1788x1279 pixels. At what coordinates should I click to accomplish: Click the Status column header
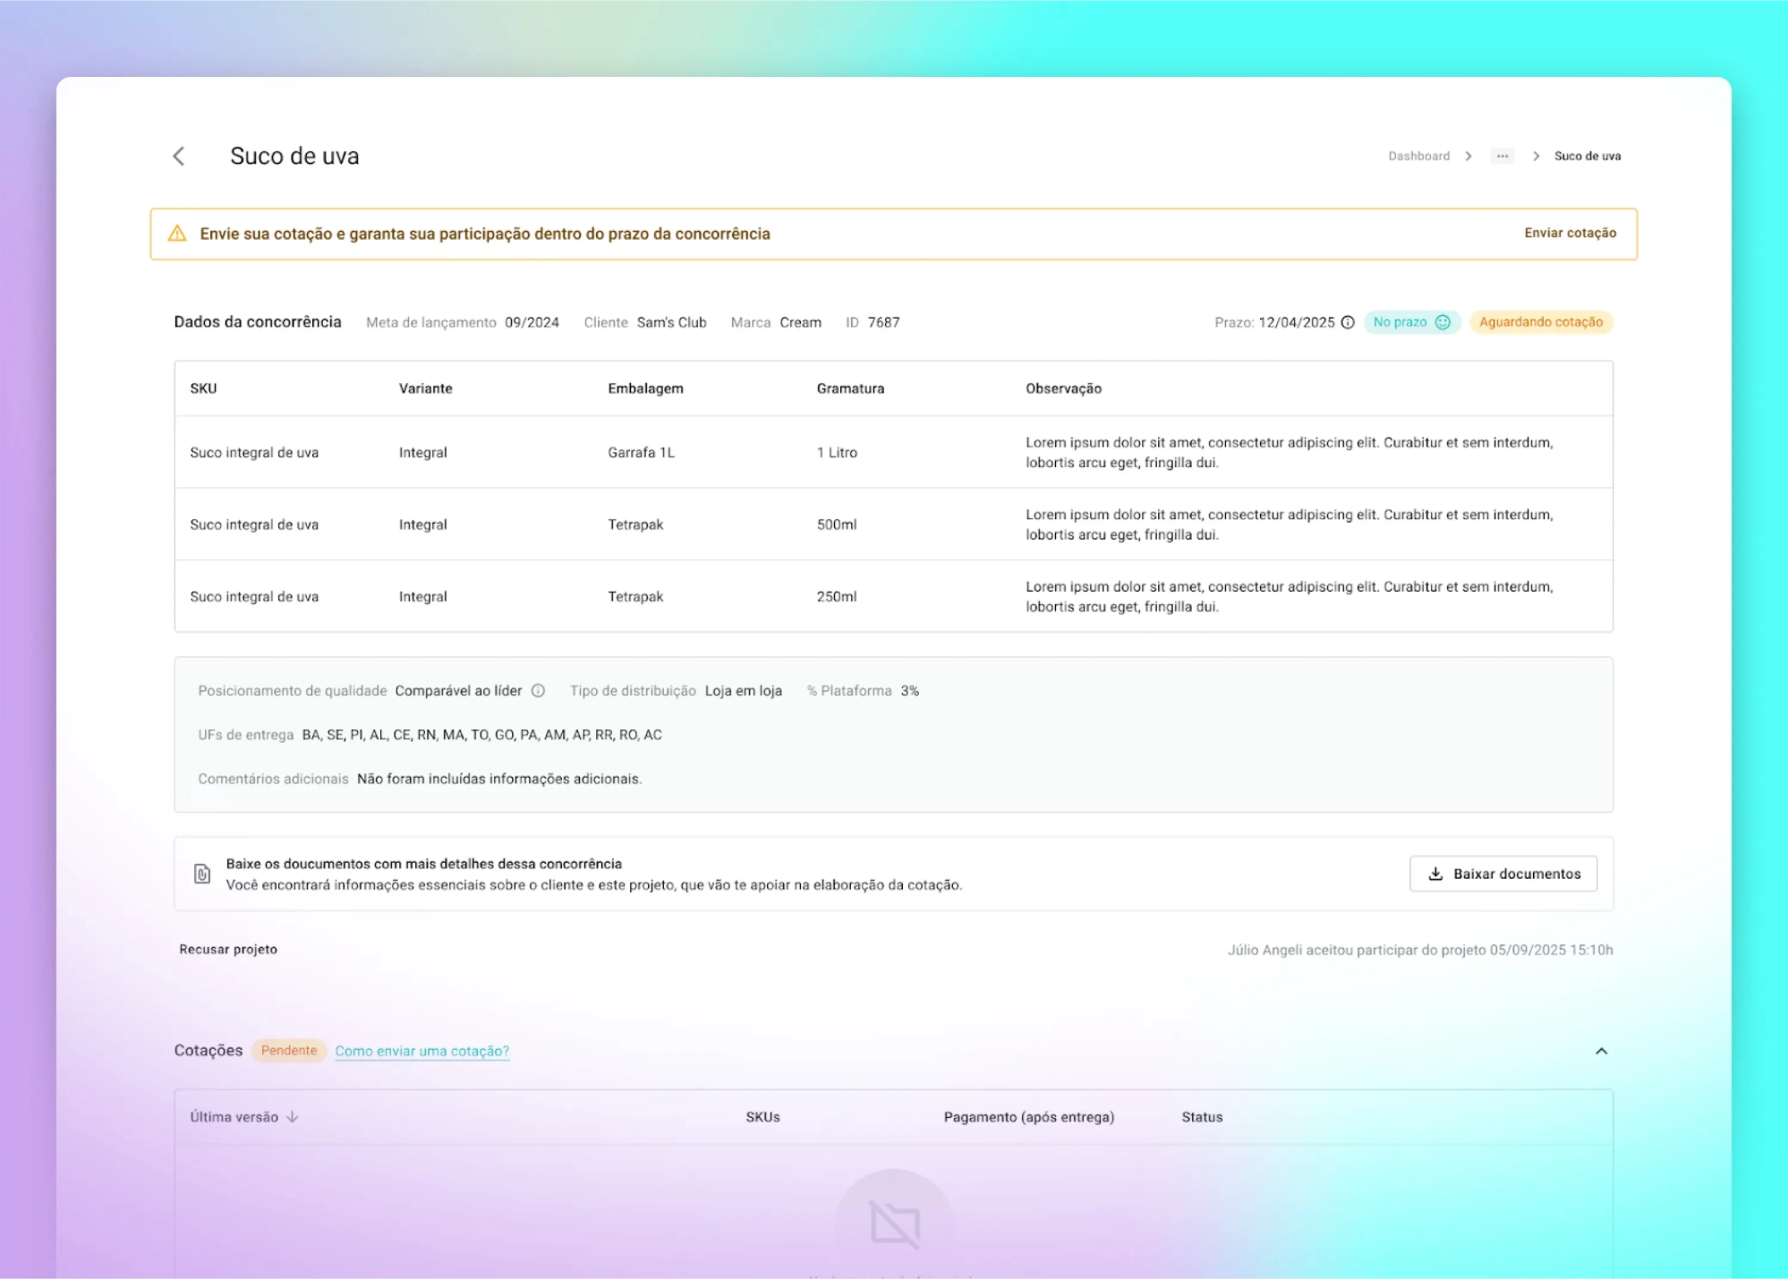[x=1201, y=1117]
